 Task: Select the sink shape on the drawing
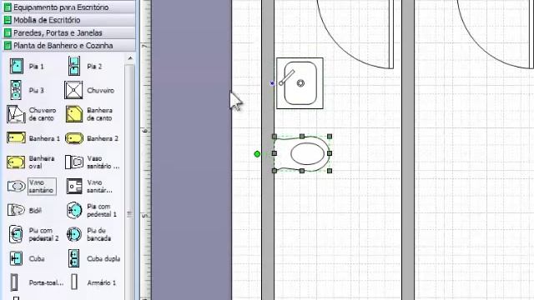(x=300, y=83)
